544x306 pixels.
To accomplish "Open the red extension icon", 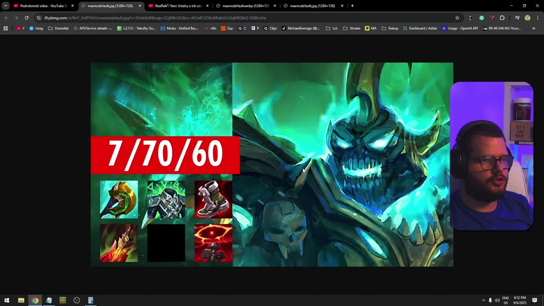I will [x=492, y=18].
